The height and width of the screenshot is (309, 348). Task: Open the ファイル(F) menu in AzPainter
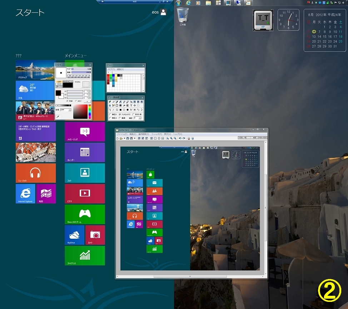coord(122,134)
